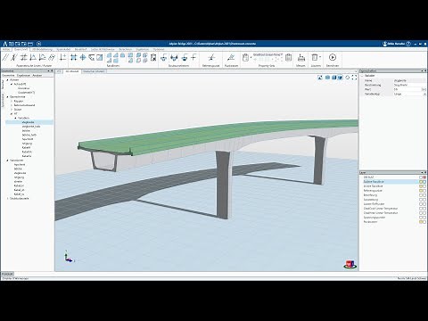This screenshot has height=321, width=428.
Task: Click the Berechnen play icon
Action: click(333, 57)
